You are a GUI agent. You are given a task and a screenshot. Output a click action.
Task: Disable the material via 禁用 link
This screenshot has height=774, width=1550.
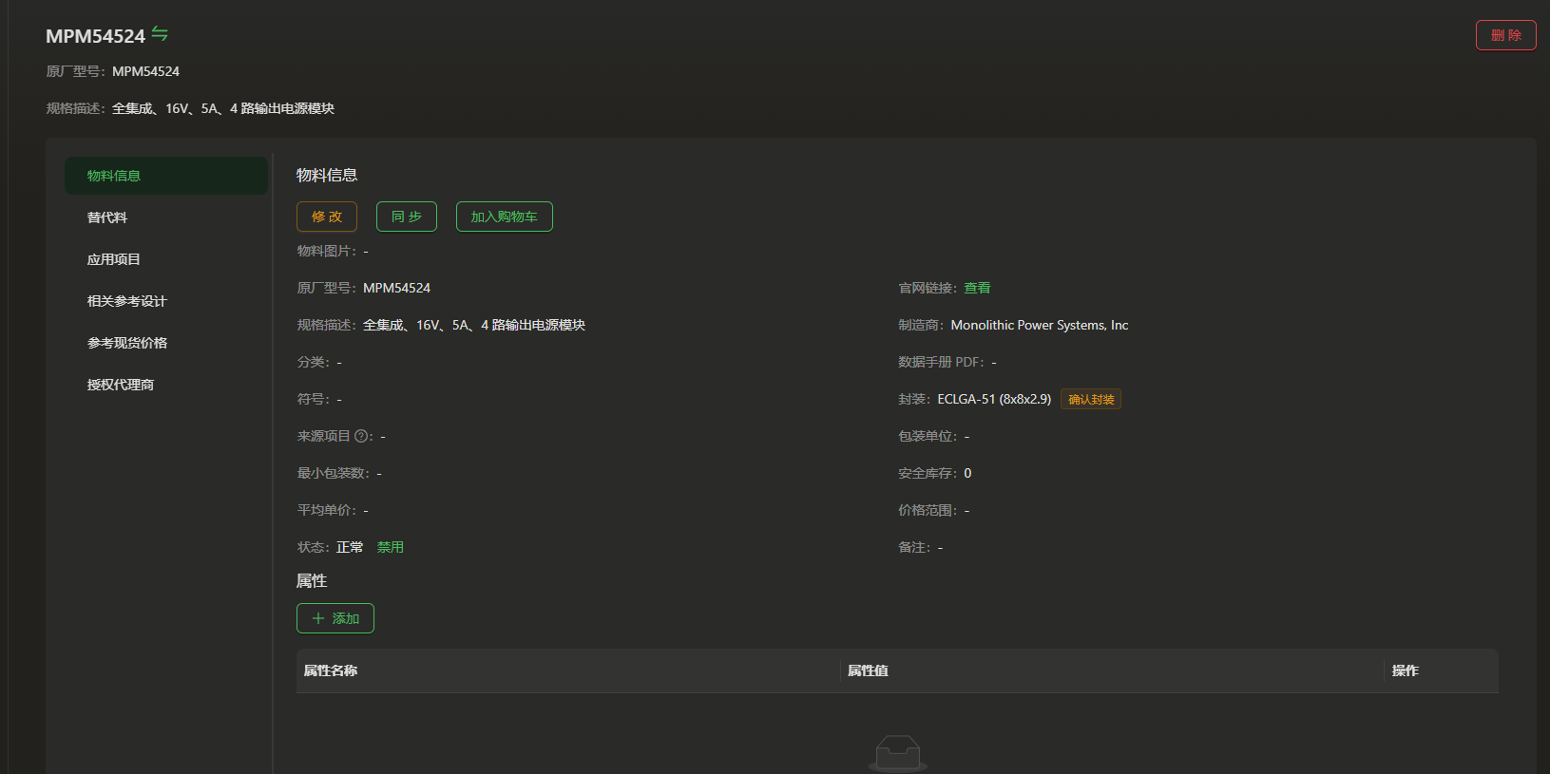[x=391, y=547]
